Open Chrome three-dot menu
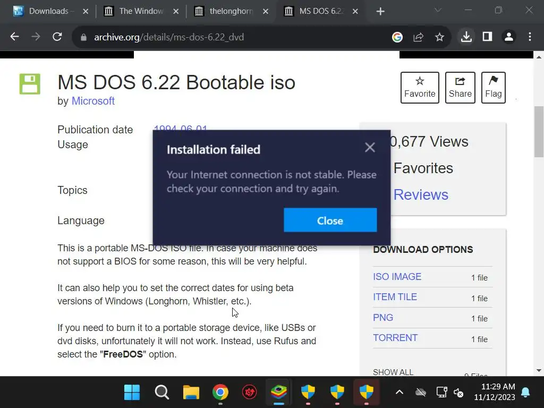The height and width of the screenshot is (408, 544). 530,37
